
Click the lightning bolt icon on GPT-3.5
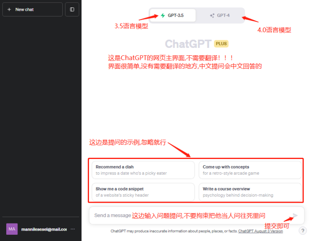pyautogui.click(x=163, y=15)
